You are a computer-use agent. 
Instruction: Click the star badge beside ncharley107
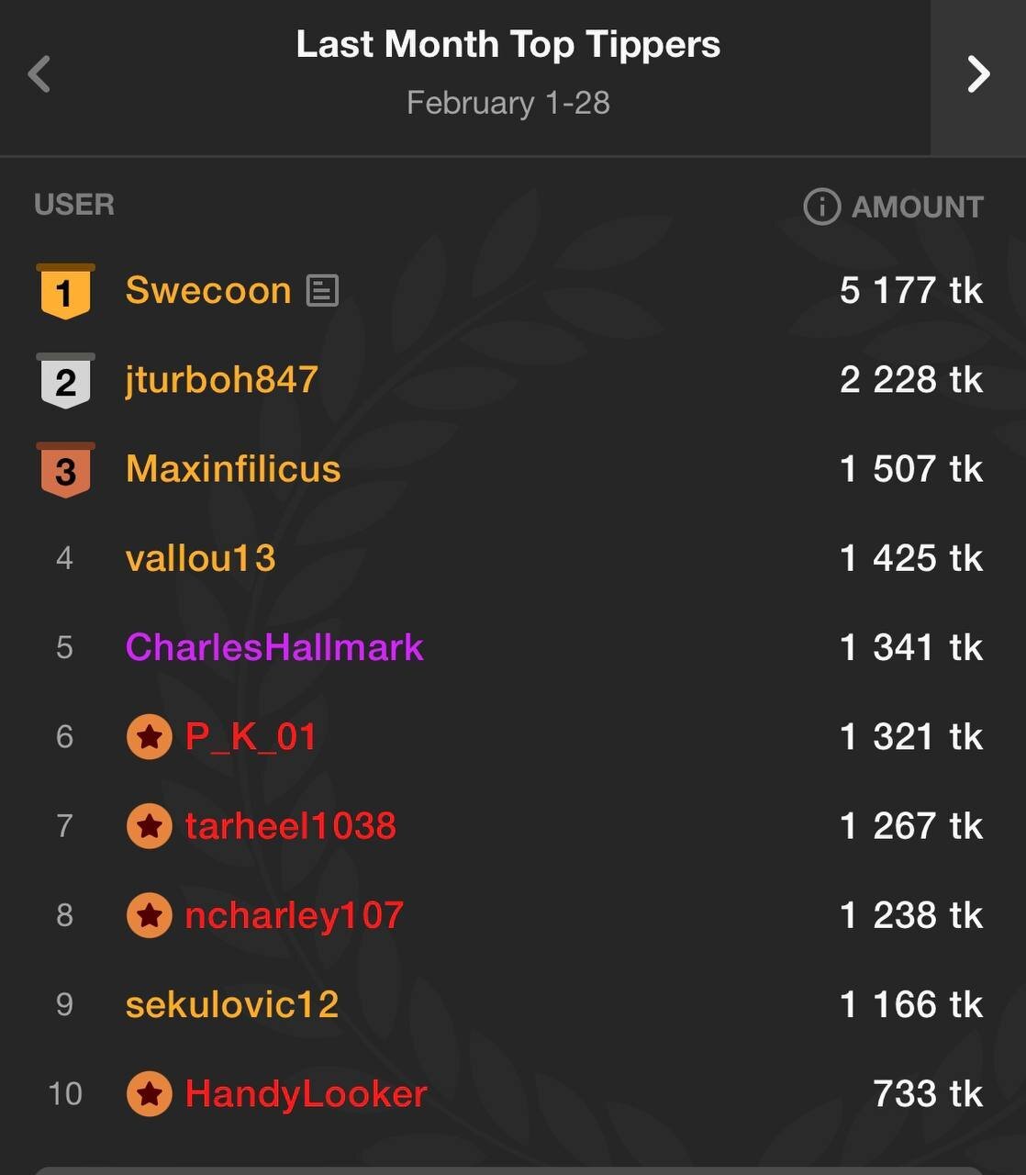(149, 915)
